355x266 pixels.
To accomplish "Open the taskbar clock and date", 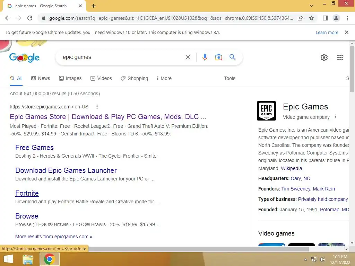I will 340,259.
